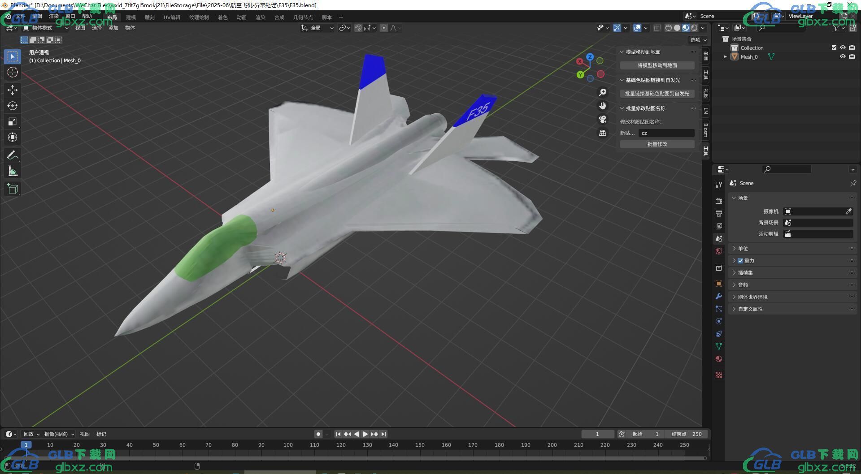
Task: Select the Rotate tool
Action: pyautogui.click(x=13, y=106)
